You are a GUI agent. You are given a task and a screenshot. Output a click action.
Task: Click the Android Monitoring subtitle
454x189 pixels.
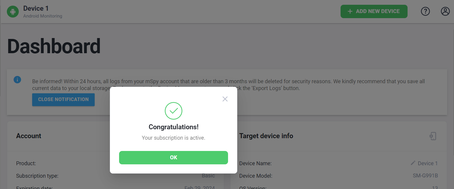click(x=43, y=16)
